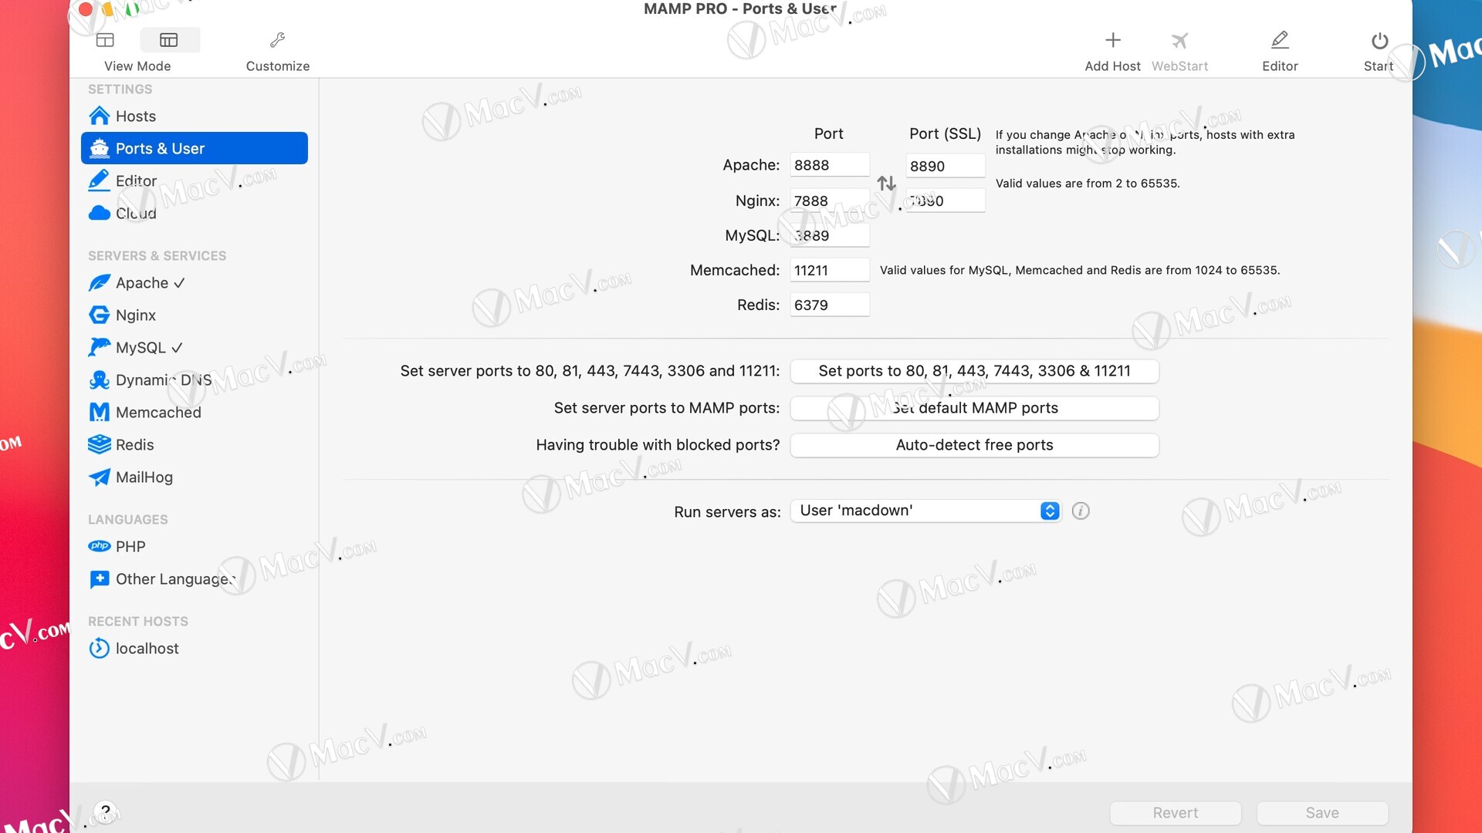This screenshot has height=833, width=1482.
Task: Open the 'Run servers as' dropdown
Action: coord(1050,511)
